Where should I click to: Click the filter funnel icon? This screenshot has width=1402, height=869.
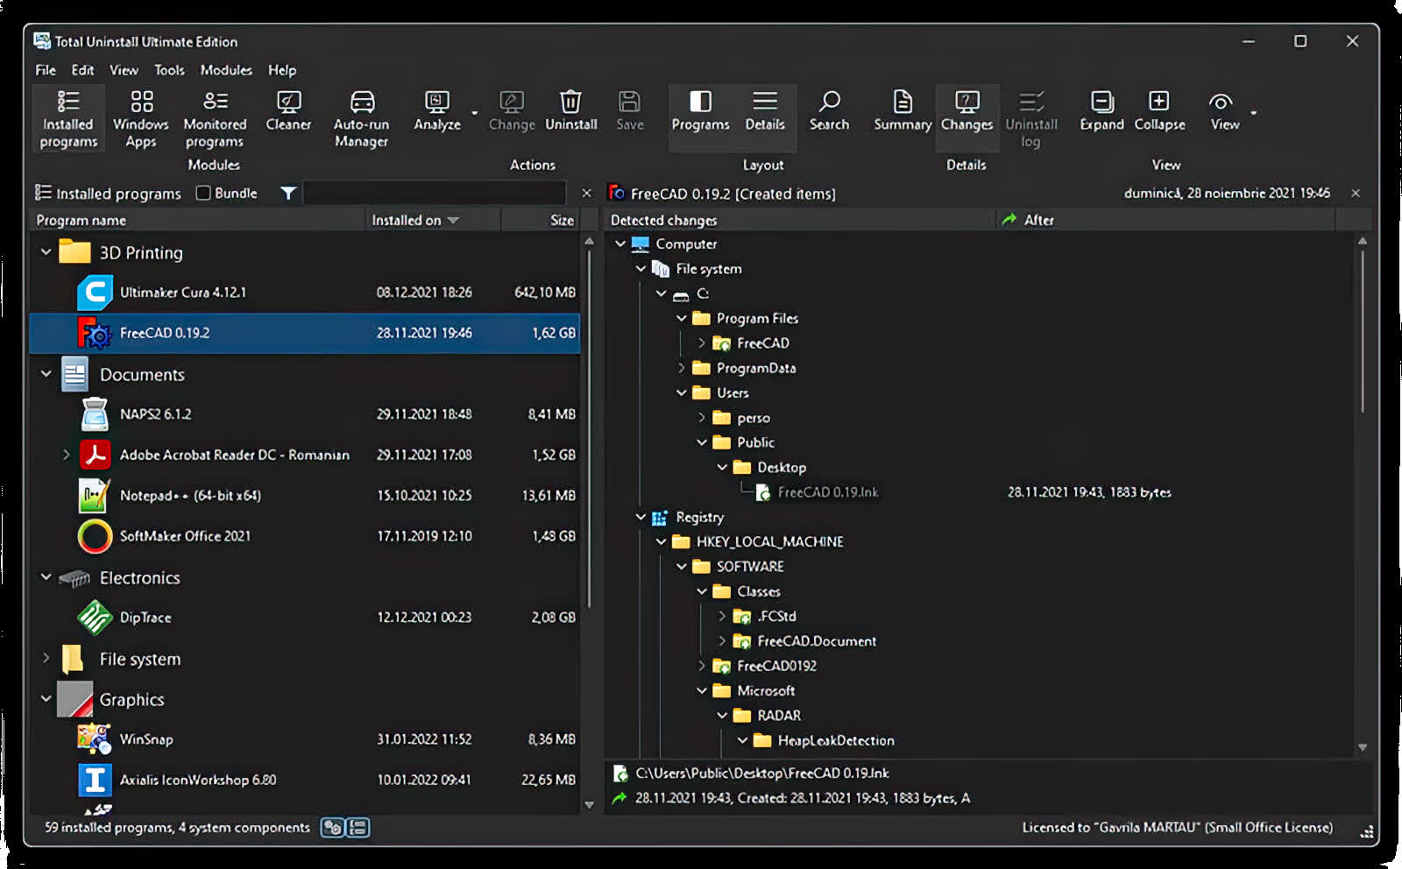pyautogui.click(x=287, y=193)
